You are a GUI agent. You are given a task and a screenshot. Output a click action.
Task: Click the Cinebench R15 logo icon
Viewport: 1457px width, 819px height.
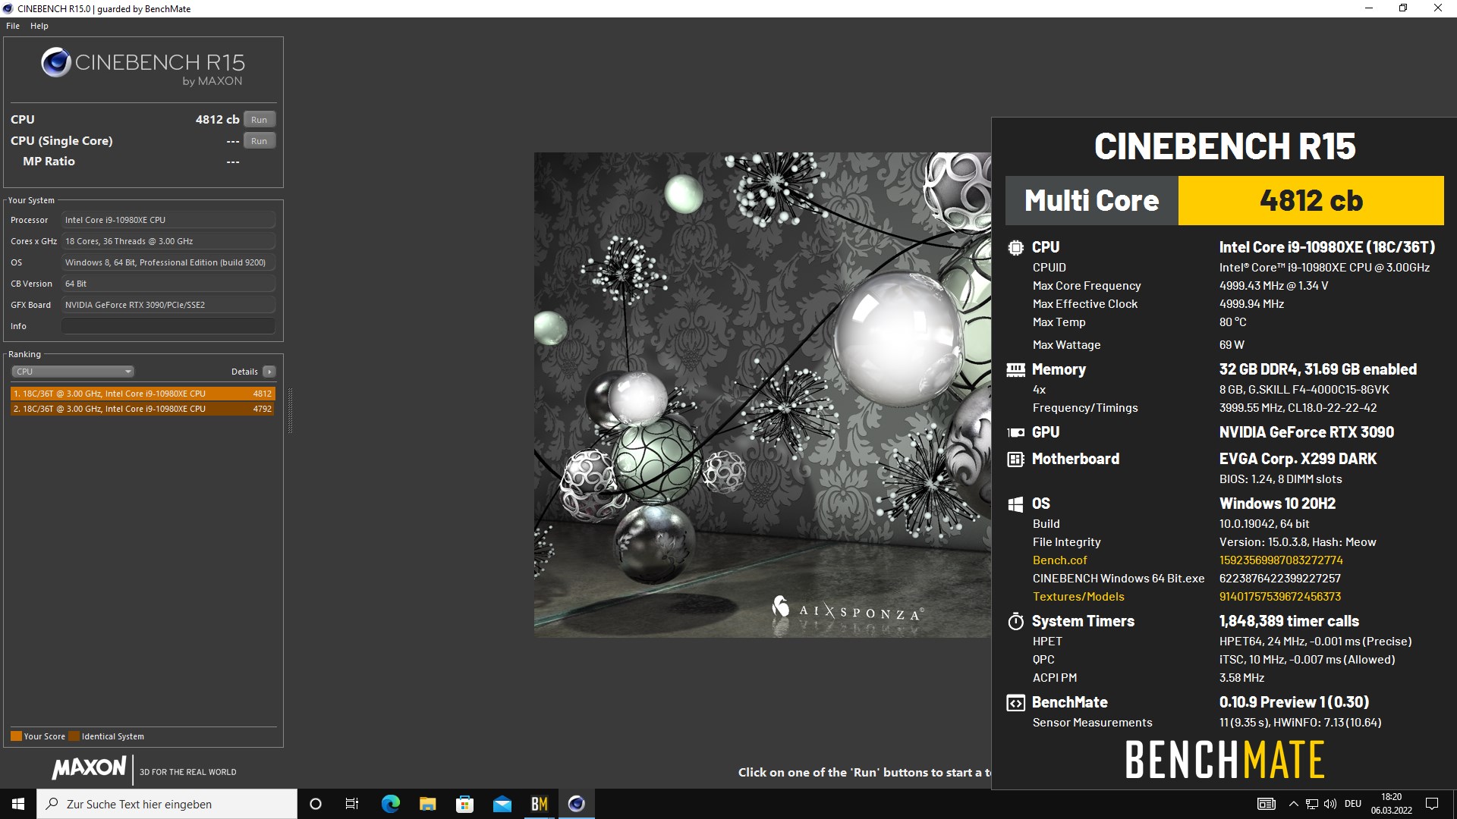[56, 63]
